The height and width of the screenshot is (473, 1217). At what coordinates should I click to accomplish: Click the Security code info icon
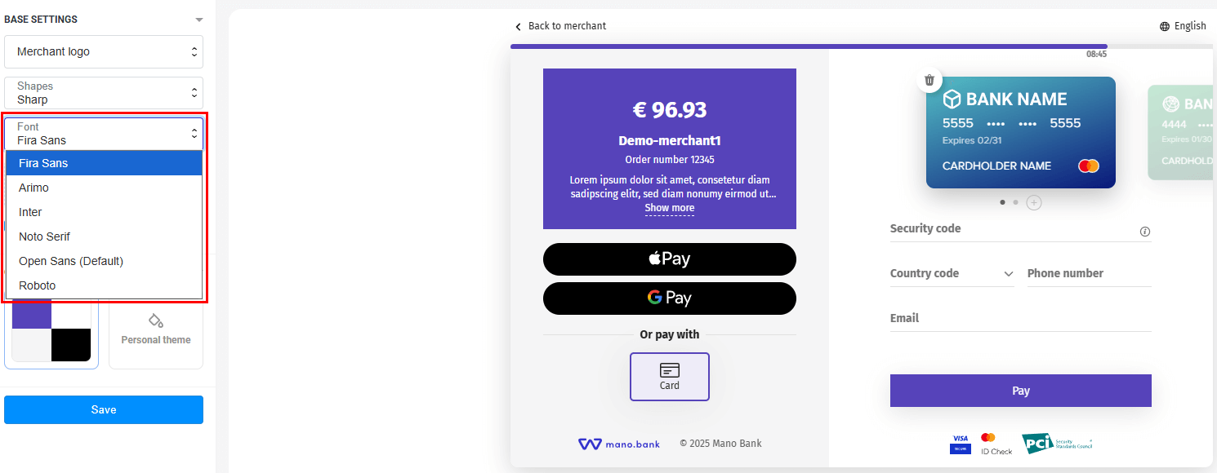pyautogui.click(x=1145, y=232)
